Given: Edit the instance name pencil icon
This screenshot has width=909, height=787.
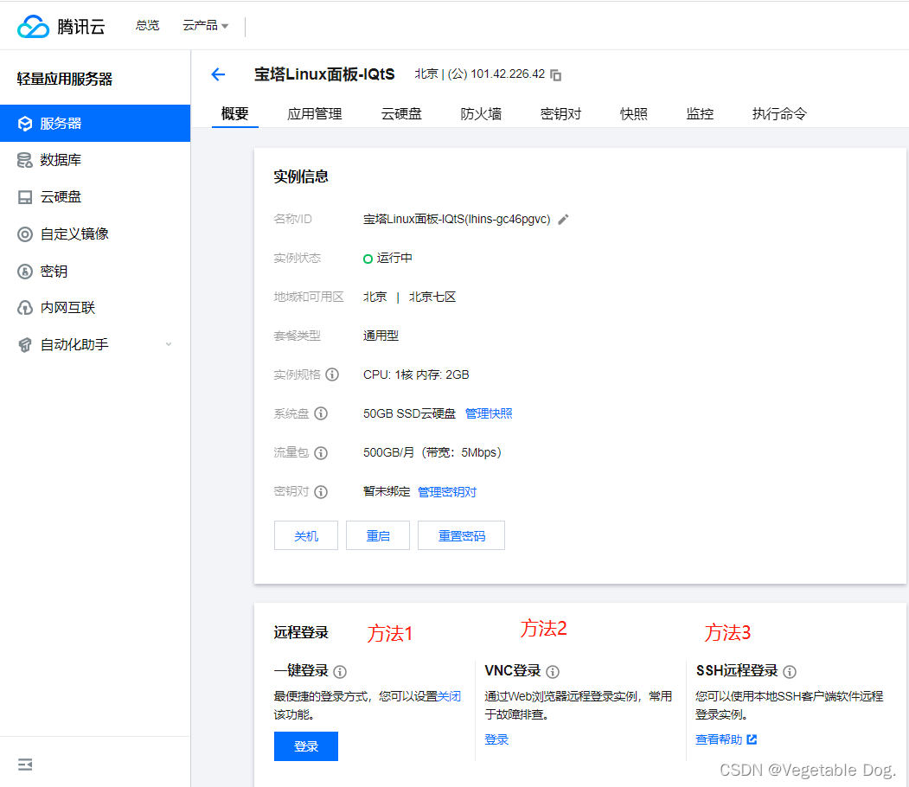Looking at the screenshot, I should 563,219.
